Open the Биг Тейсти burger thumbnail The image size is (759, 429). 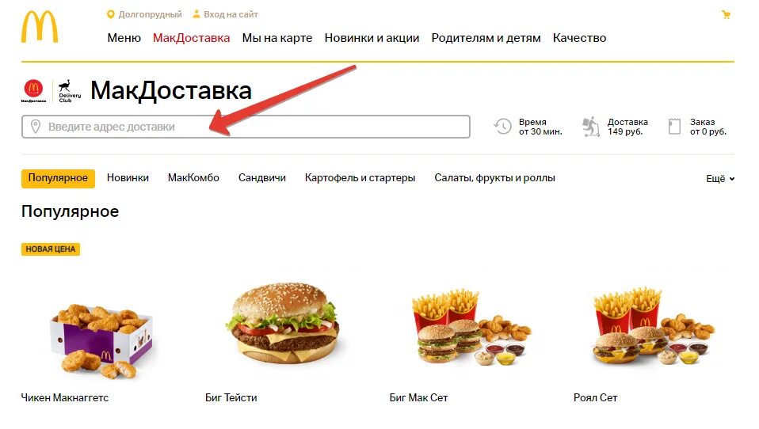(284, 323)
